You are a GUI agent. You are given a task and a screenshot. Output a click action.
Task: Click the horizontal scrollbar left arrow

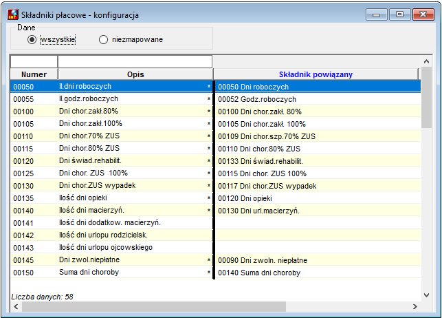point(16,307)
